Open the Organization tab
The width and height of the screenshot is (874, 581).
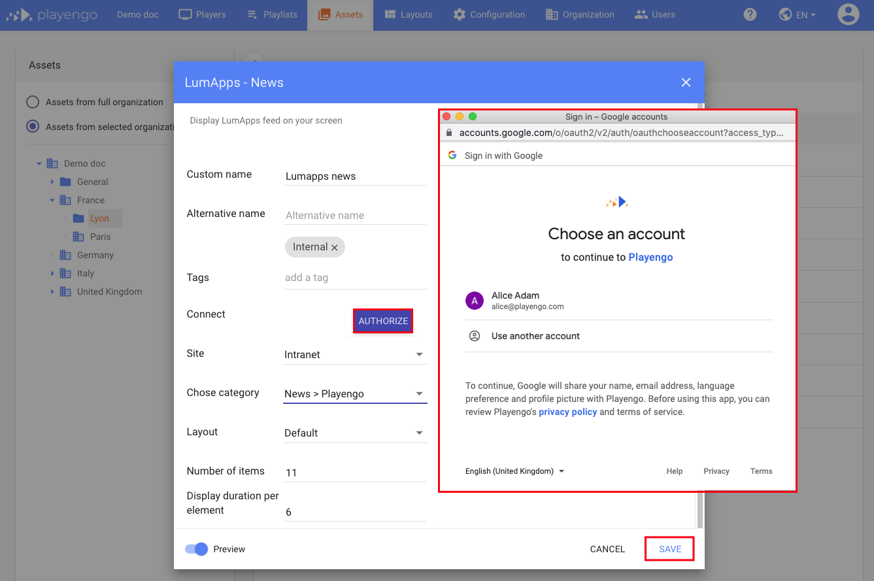point(580,14)
